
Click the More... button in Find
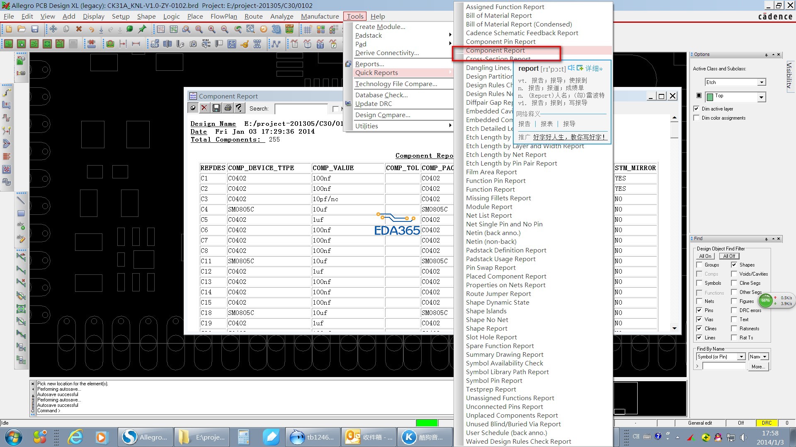tap(758, 367)
